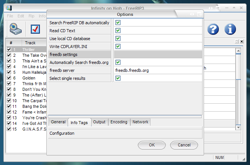
Task: Click the # column header
Action: click(14, 43)
